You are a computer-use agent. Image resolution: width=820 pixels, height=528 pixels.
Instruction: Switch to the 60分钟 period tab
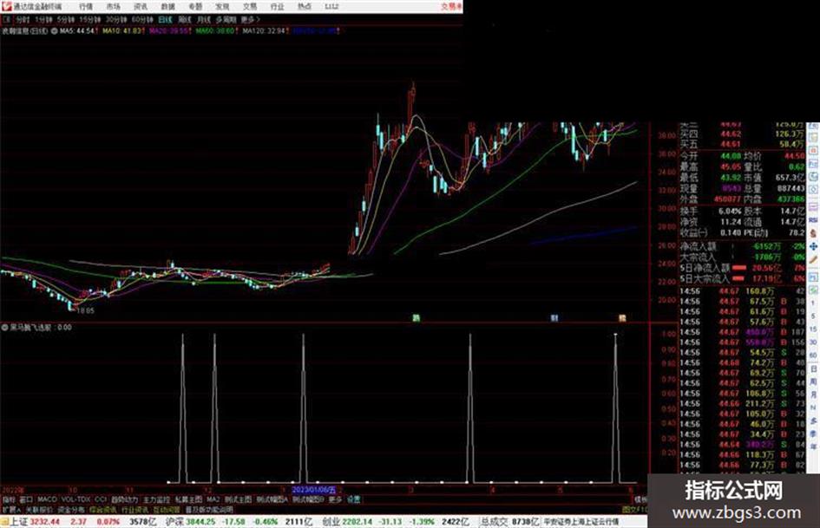(x=141, y=20)
